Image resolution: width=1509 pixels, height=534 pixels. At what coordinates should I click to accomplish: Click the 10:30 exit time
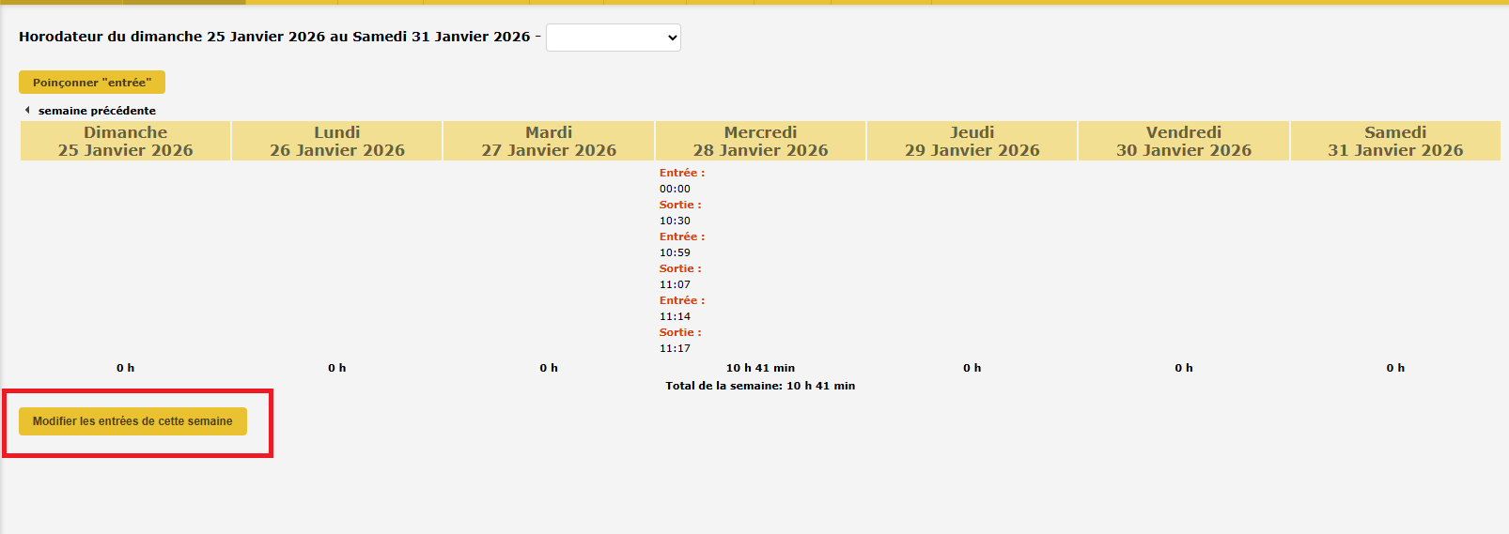point(675,221)
